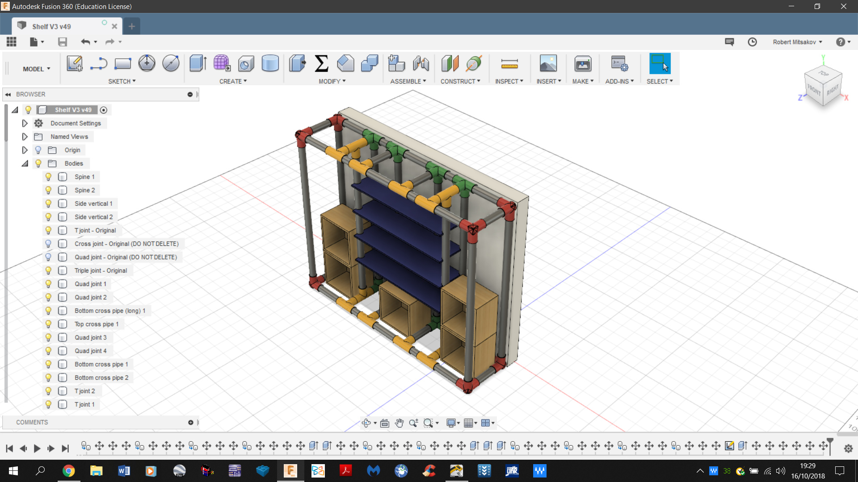This screenshot has width=858, height=482.
Task: Open the CONSTRUCT menu
Action: tap(460, 81)
